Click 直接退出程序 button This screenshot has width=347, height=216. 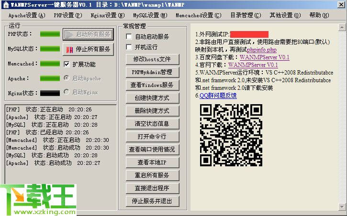(152, 188)
